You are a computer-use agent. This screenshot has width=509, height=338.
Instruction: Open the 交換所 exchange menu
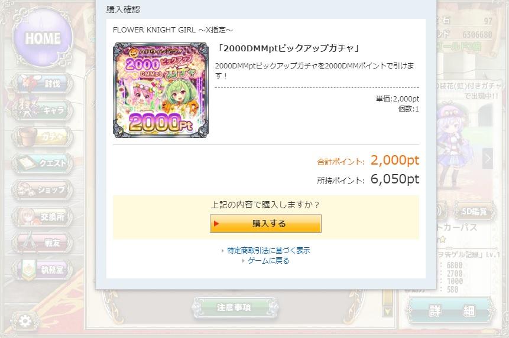[42, 216]
